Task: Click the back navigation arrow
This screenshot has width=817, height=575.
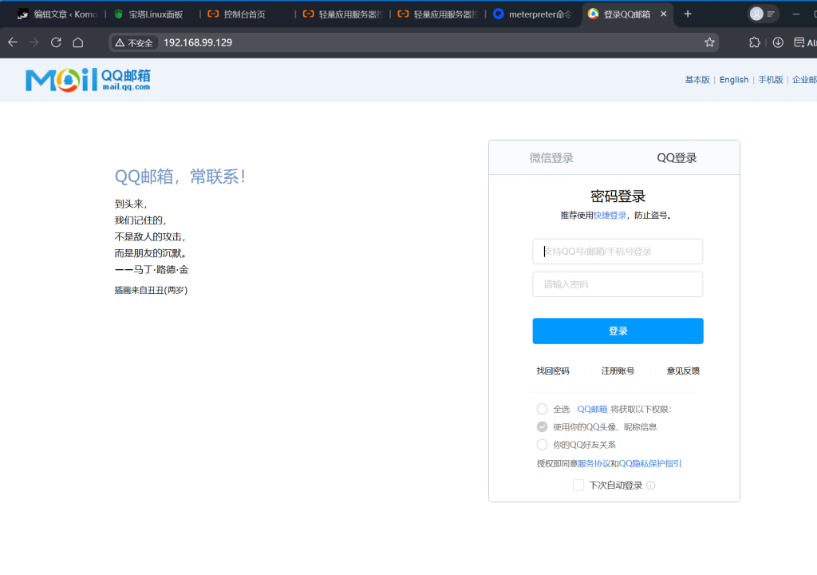Action: 12,42
